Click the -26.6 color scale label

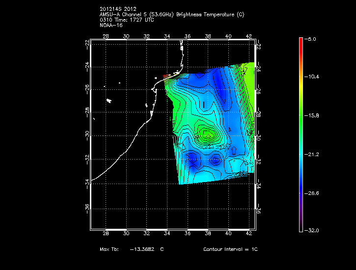point(313,193)
